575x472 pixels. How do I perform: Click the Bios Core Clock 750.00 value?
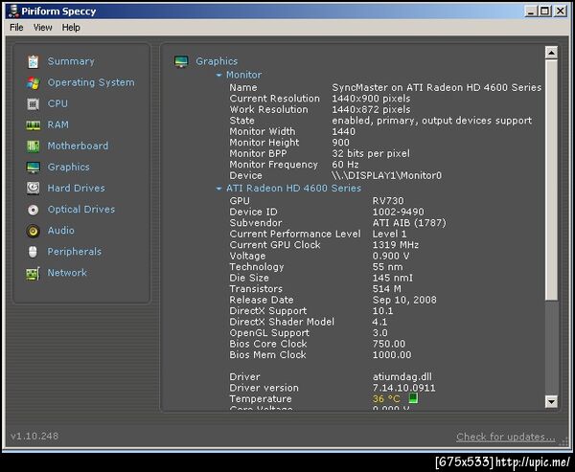pyautogui.click(x=389, y=344)
